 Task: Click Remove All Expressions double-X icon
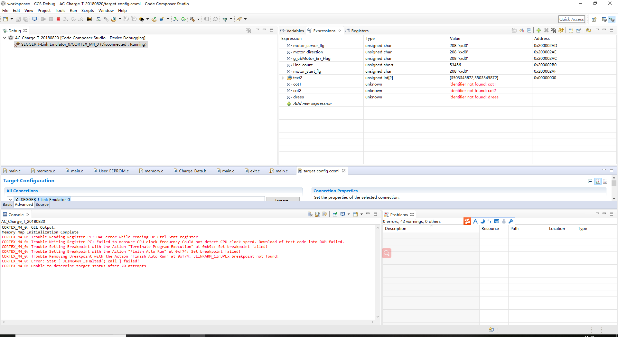pyautogui.click(x=554, y=31)
